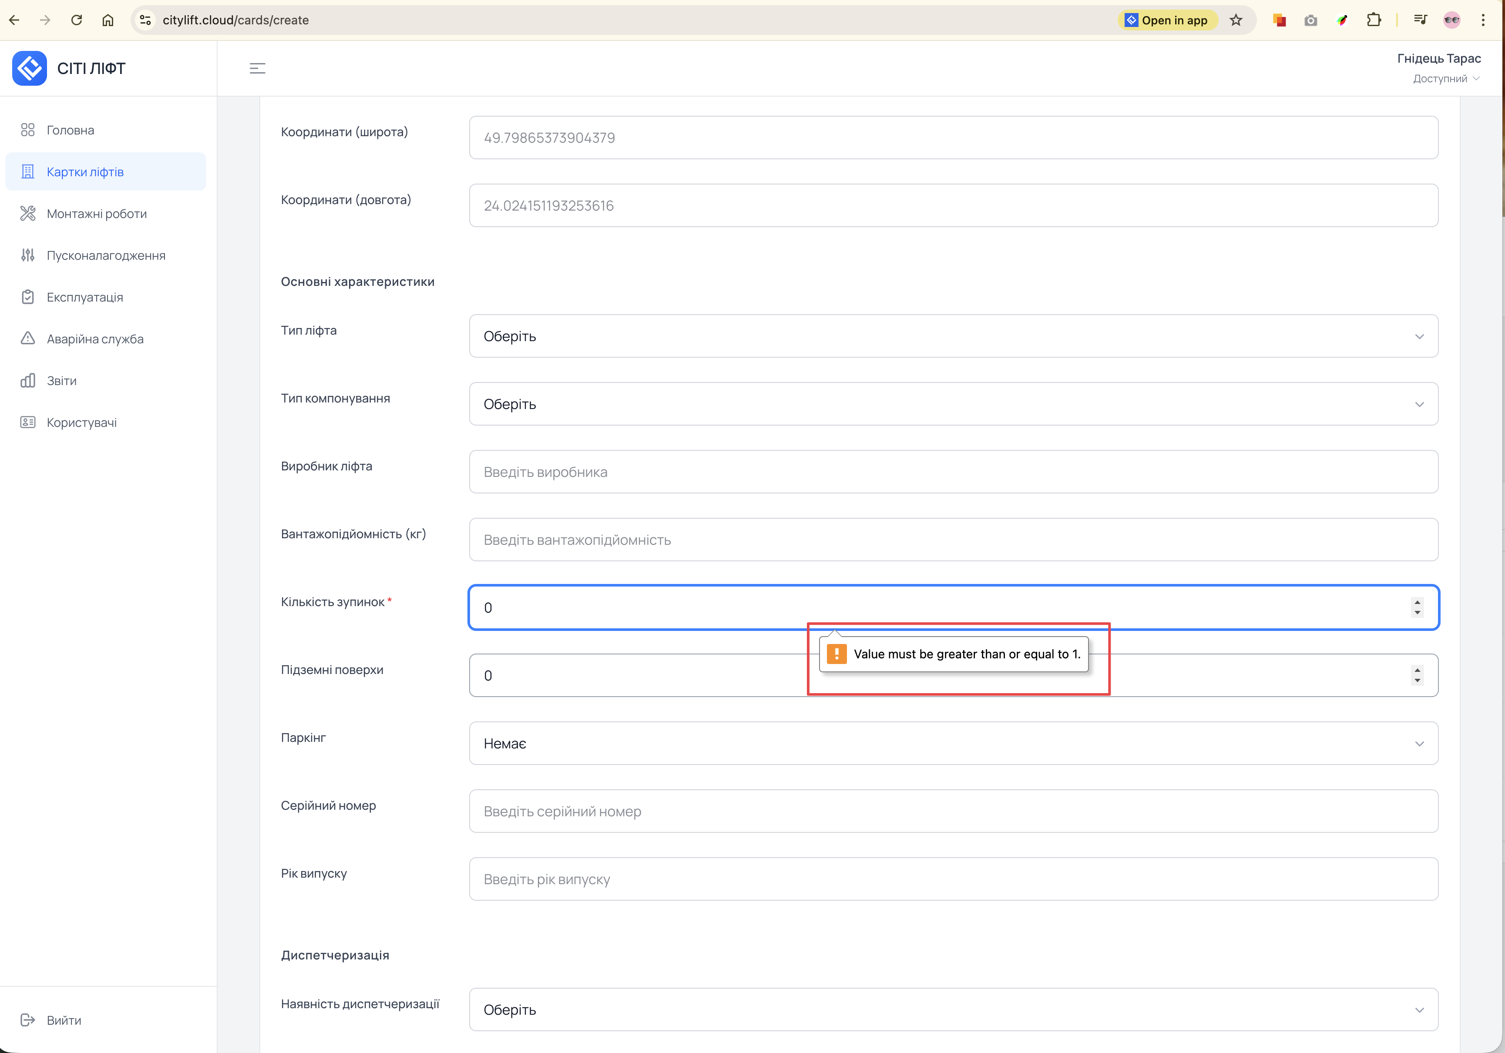Viewport: 1505px width, 1053px height.
Task: Bookmark page with star icon
Action: click(x=1236, y=20)
